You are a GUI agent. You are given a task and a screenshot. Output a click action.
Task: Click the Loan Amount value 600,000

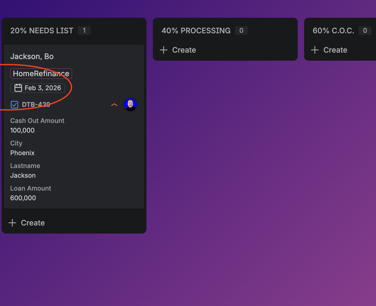(x=23, y=198)
